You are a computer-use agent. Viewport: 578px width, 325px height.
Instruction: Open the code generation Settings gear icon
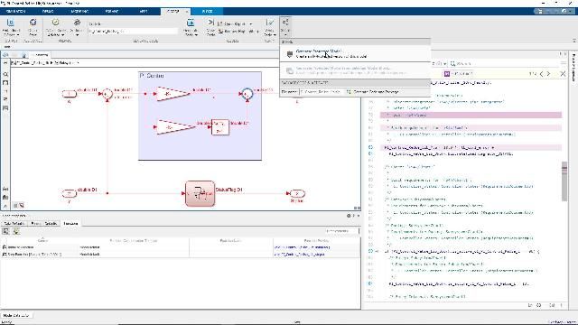point(77,23)
